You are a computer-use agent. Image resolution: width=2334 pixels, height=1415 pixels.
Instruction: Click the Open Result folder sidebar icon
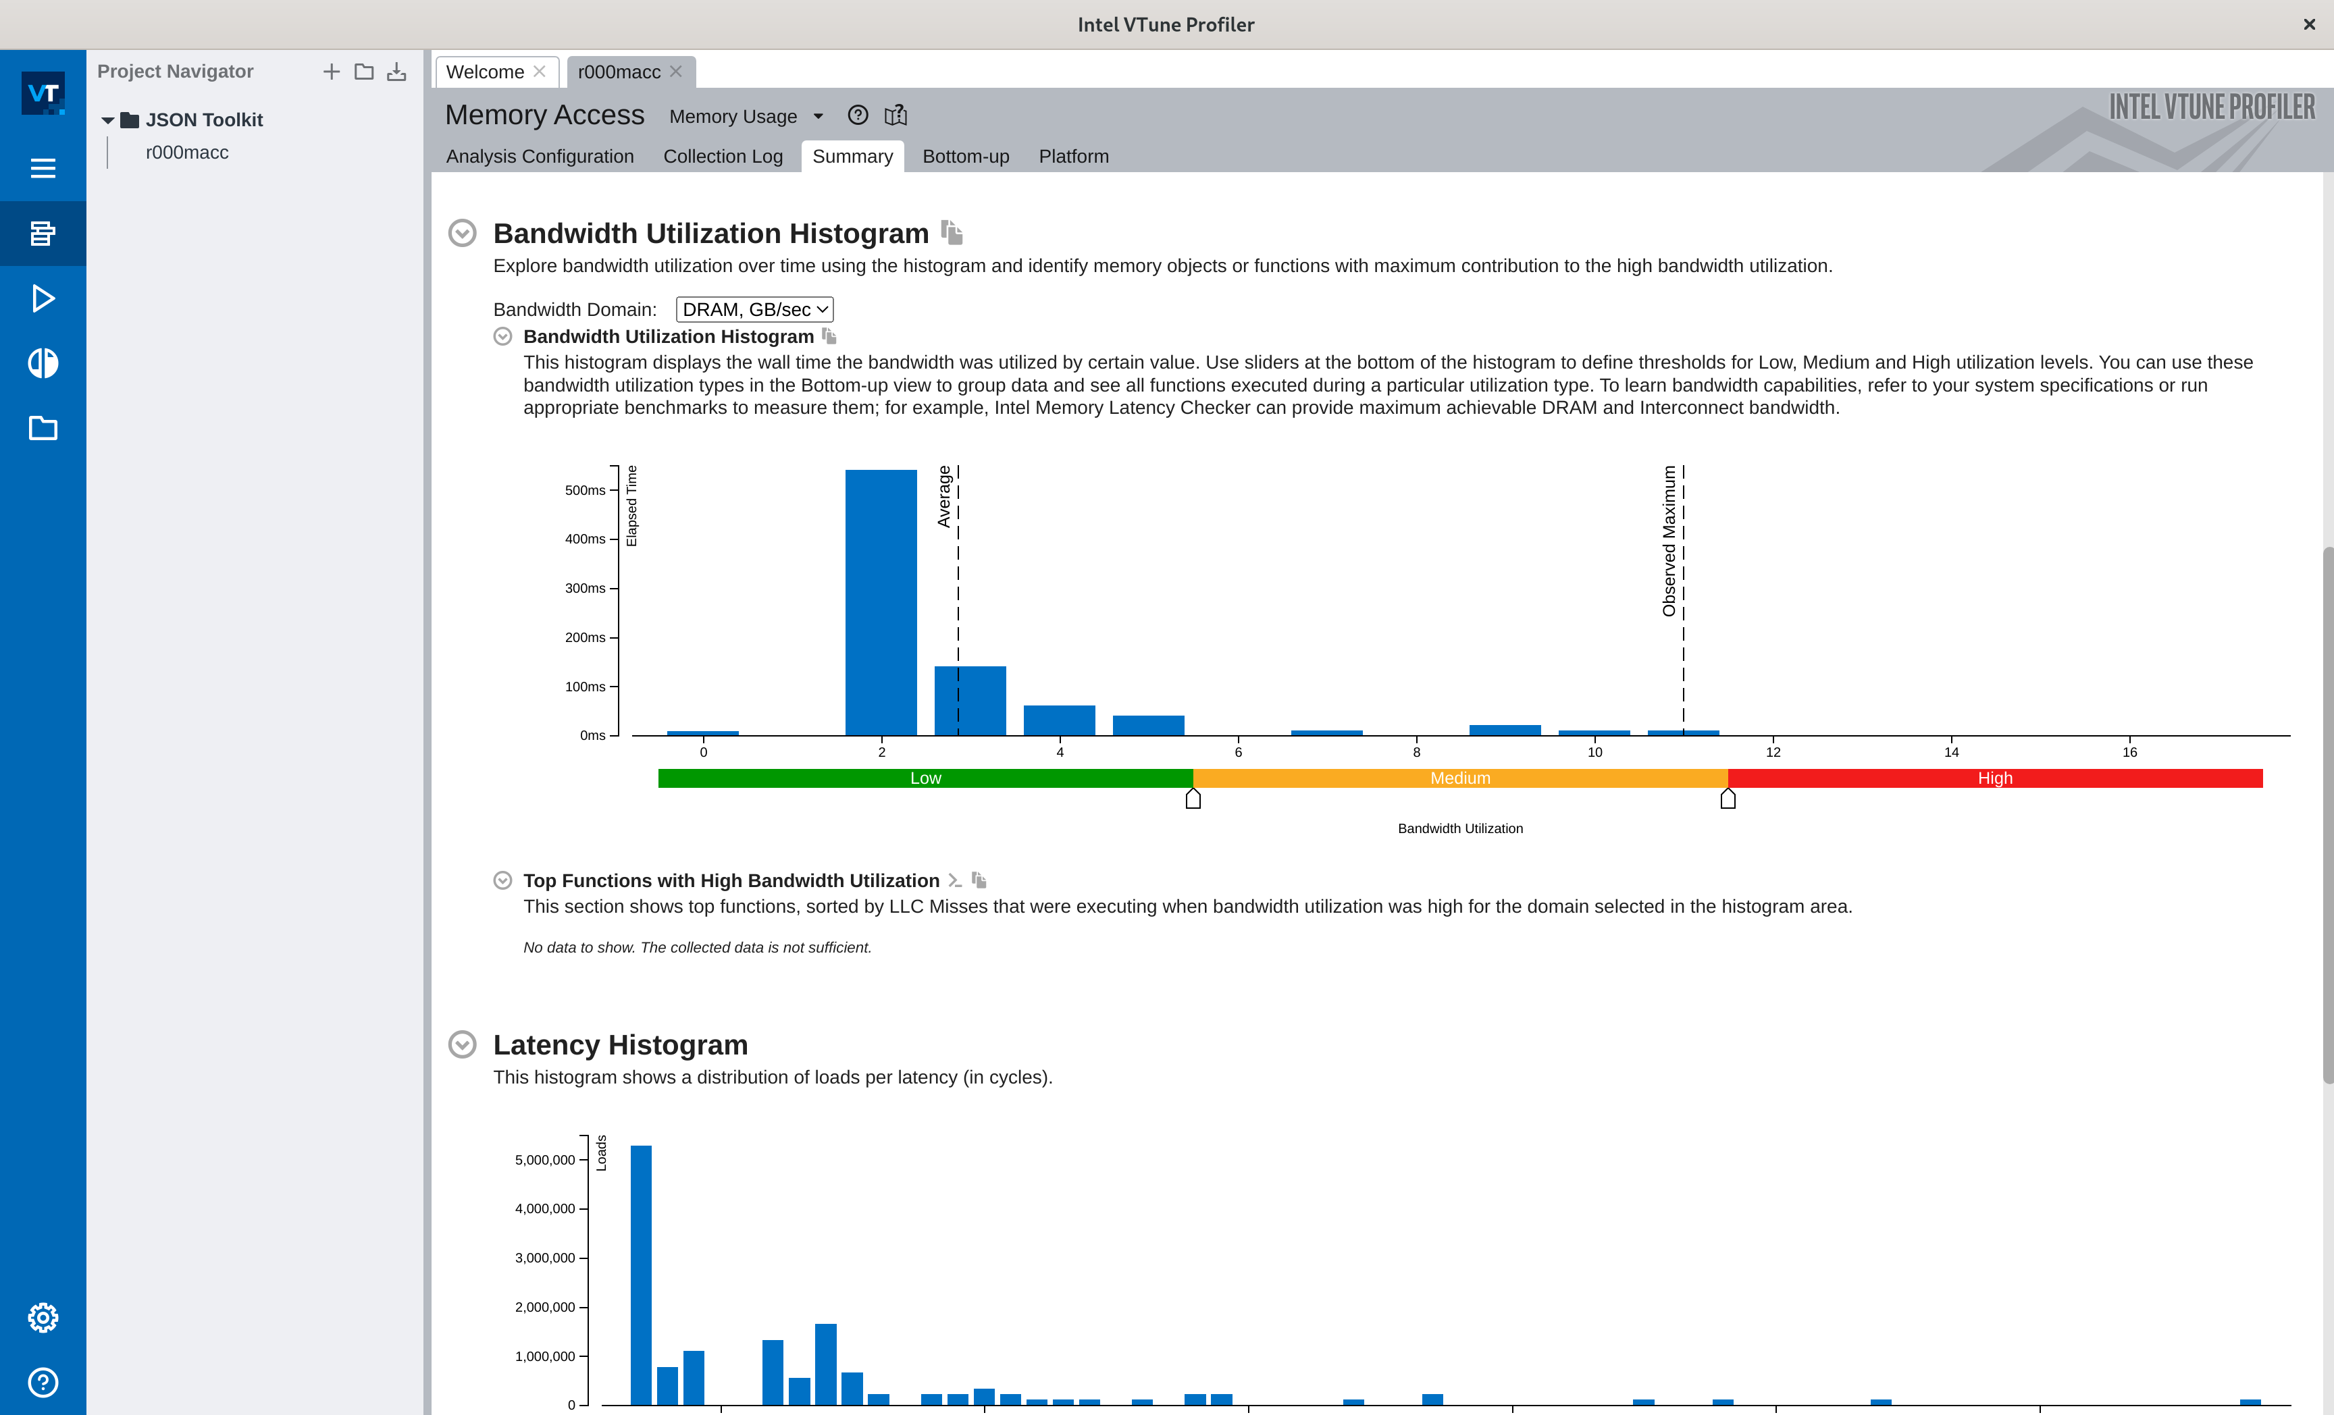(43, 428)
